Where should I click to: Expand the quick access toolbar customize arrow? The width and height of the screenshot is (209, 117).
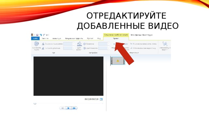coord(47,35)
